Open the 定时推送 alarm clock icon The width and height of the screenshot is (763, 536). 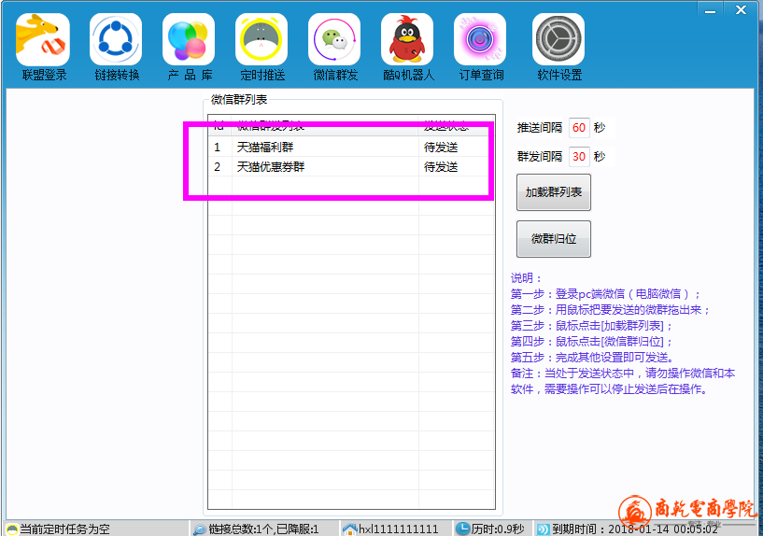(261, 39)
